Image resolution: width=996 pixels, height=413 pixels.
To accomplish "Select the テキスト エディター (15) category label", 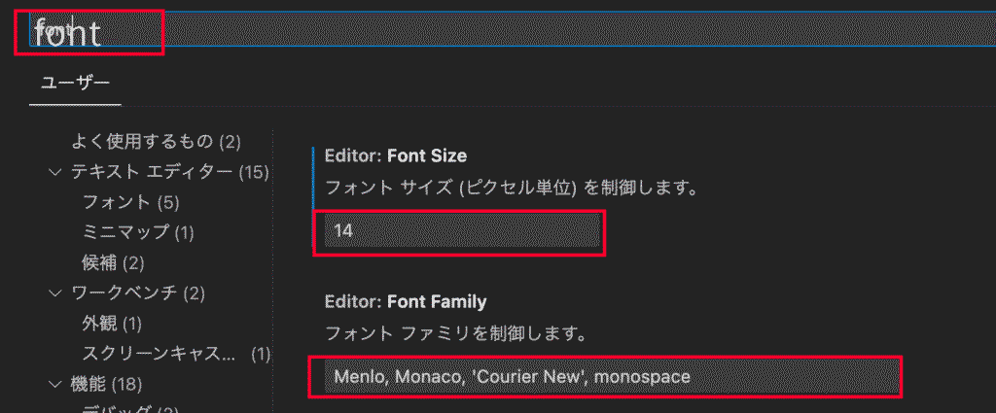I will (x=169, y=172).
